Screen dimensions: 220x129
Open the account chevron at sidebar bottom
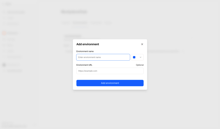[35, 125]
